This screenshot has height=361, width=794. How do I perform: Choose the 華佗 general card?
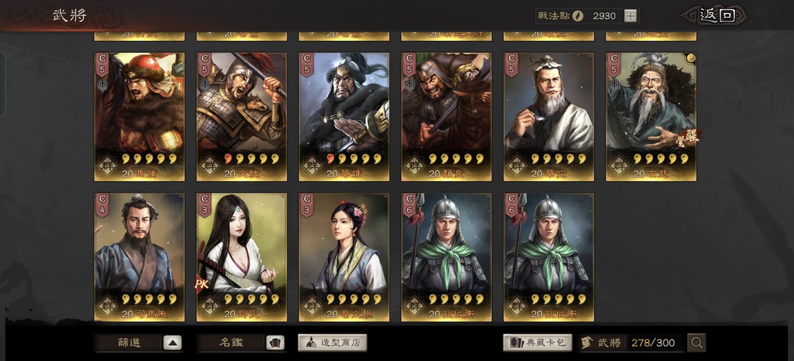[549, 117]
